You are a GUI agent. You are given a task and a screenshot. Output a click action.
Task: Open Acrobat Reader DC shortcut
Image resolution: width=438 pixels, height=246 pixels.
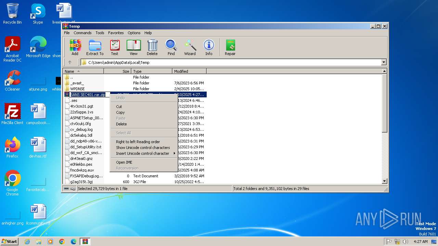[12, 49]
